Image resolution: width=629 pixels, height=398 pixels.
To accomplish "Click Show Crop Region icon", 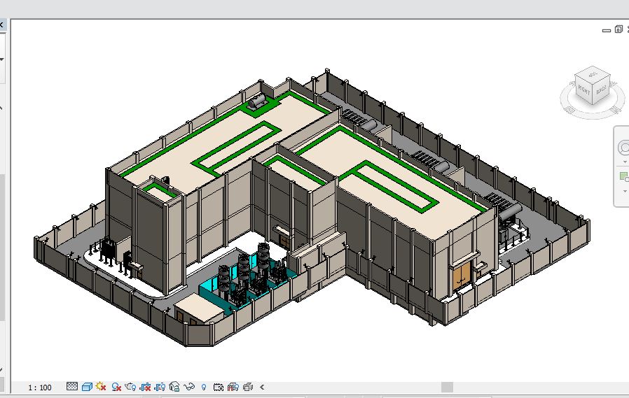I will coord(160,387).
